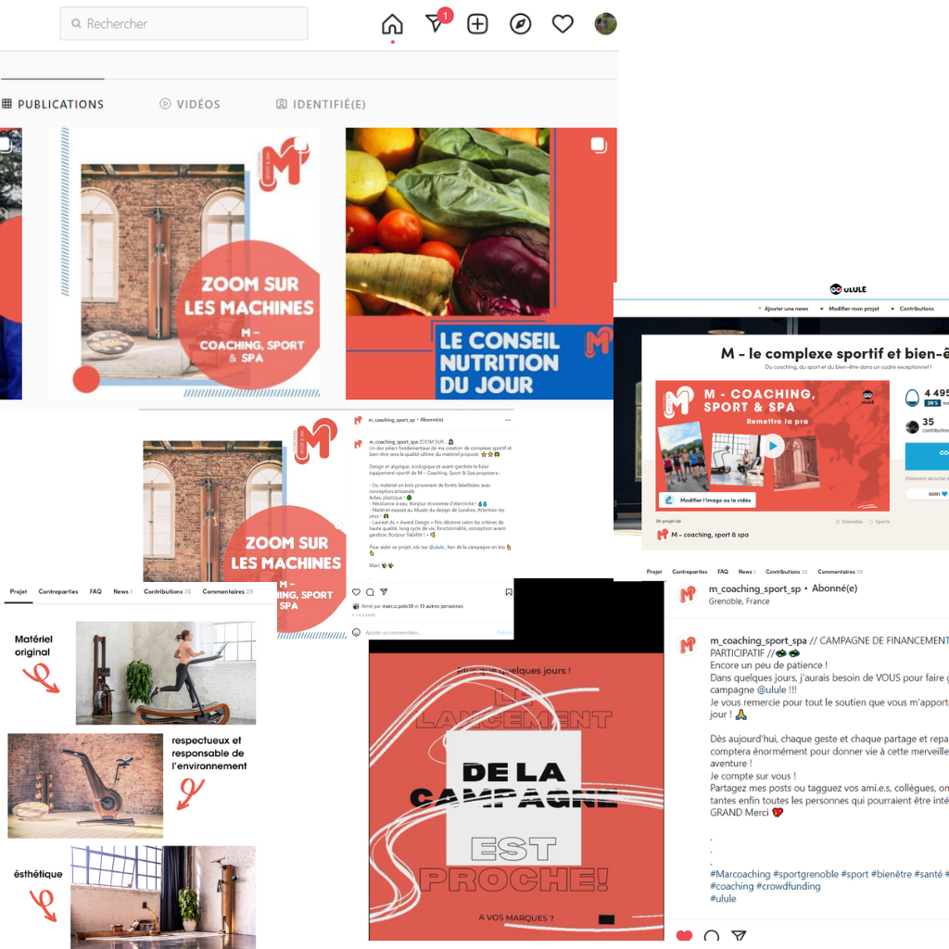
Task: Open Contreparties tab under the Ulule project card
Action: (x=690, y=571)
